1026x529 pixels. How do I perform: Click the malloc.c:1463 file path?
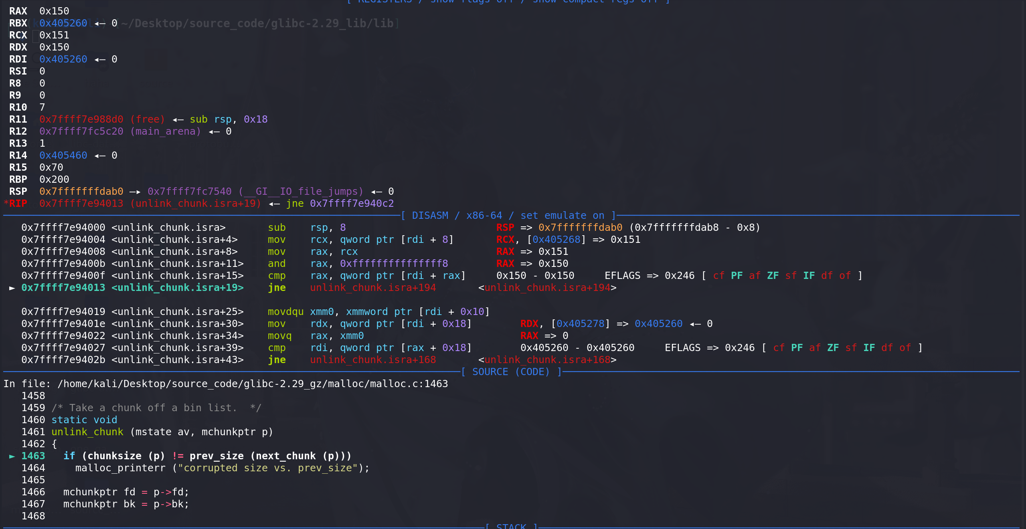coord(253,384)
